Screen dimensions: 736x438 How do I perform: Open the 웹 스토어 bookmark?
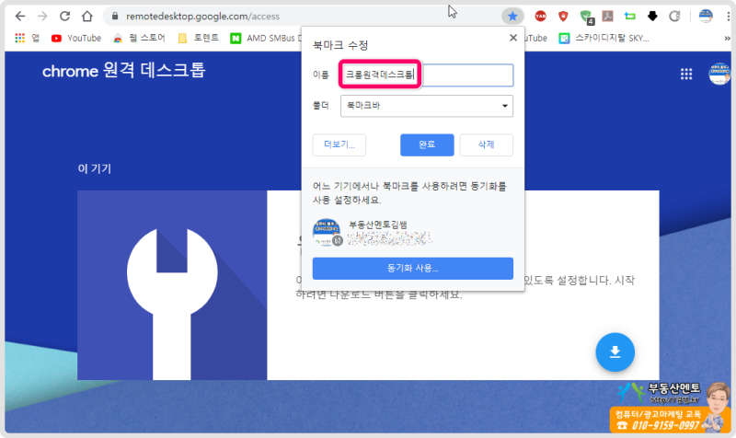[139, 38]
